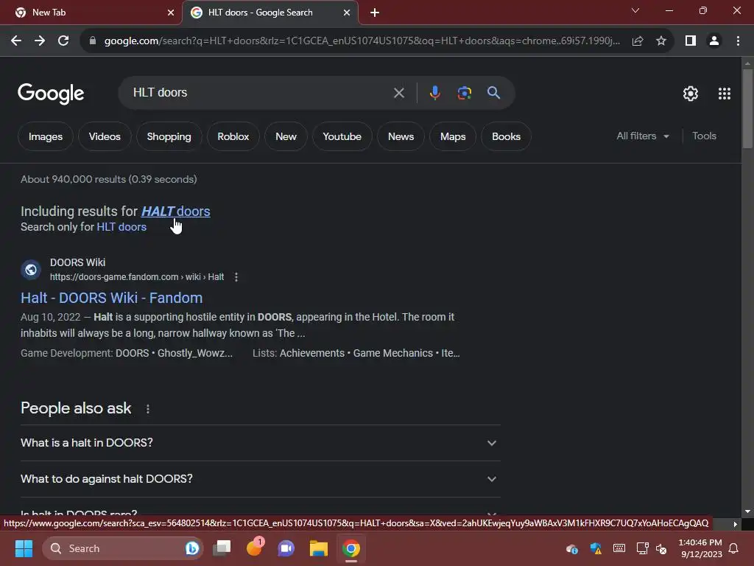View site information via the lock icon
The image size is (754, 566).
pyautogui.click(x=93, y=41)
